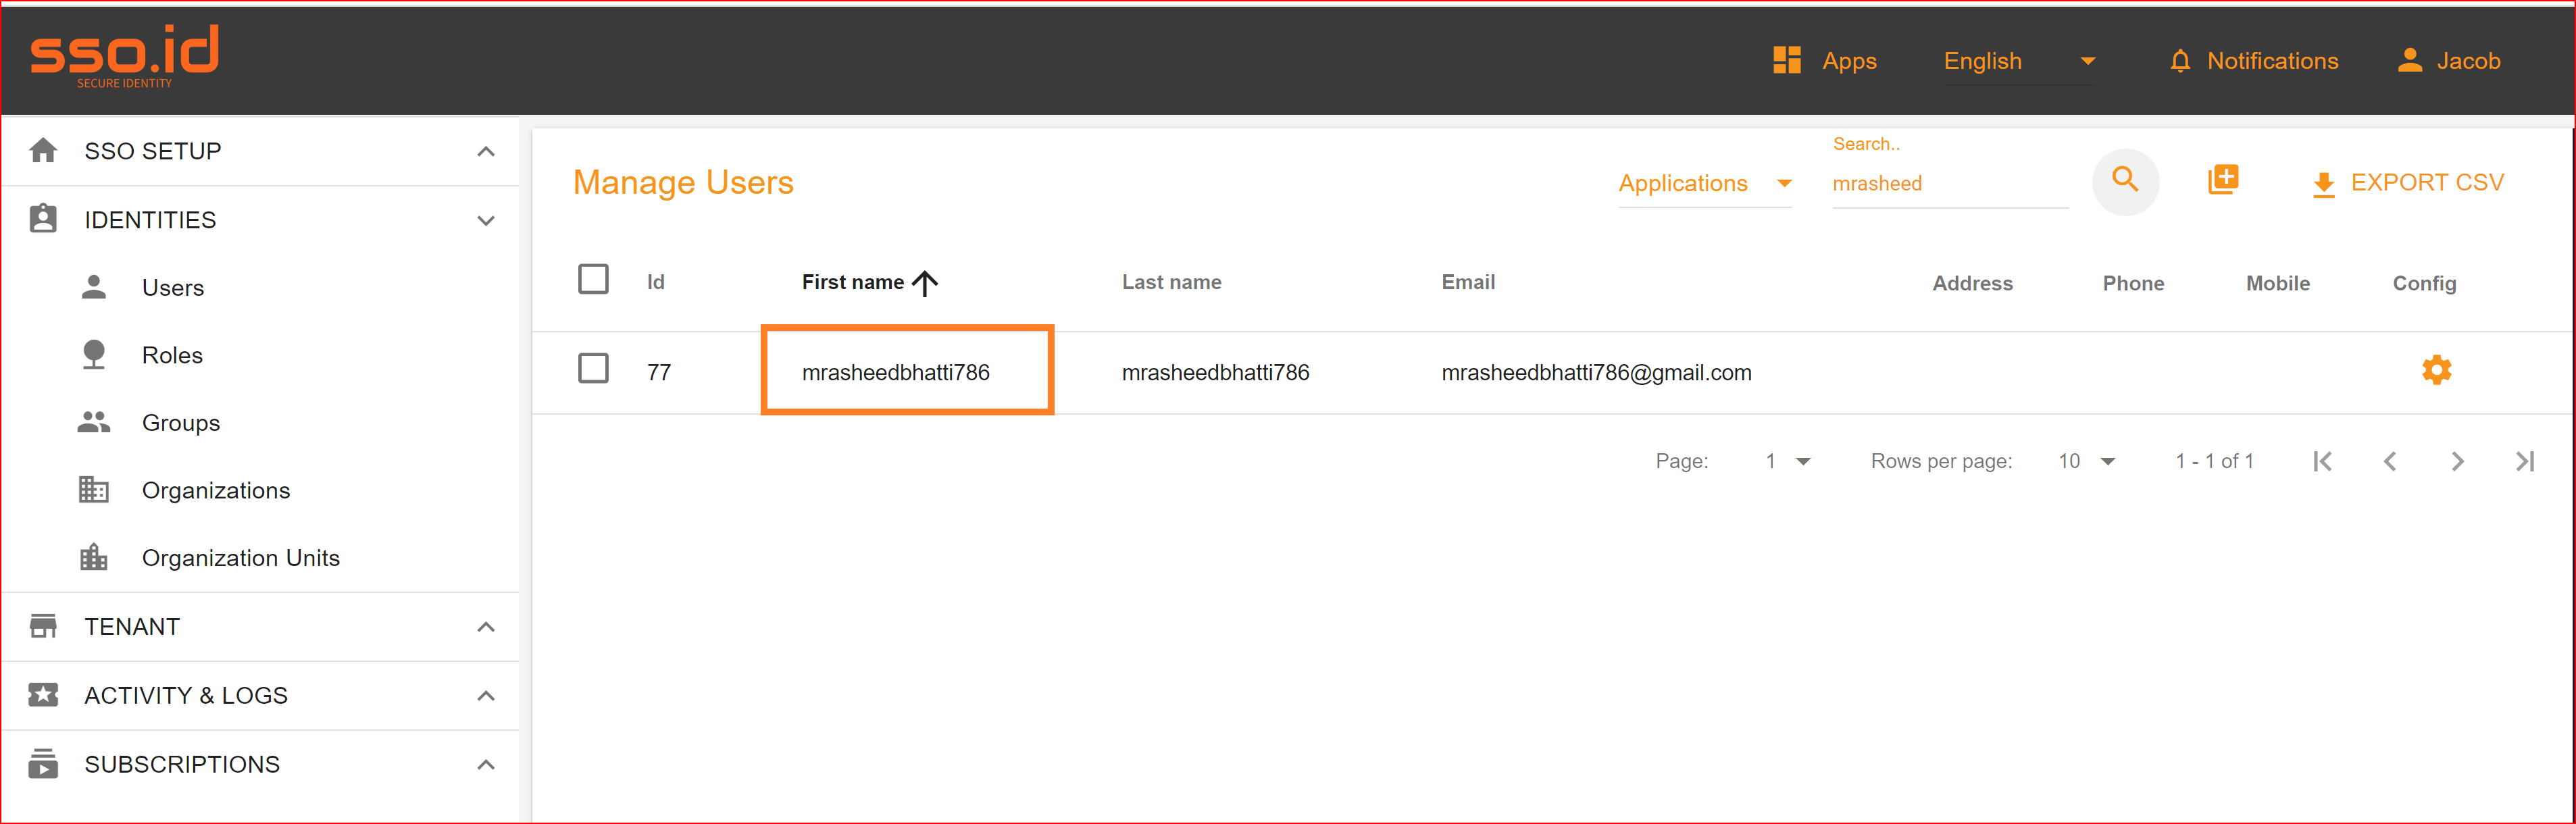Click the Manage Users heading
The height and width of the screenshot is (824, 2576).
pyautogui.click(x=683, y=182)
